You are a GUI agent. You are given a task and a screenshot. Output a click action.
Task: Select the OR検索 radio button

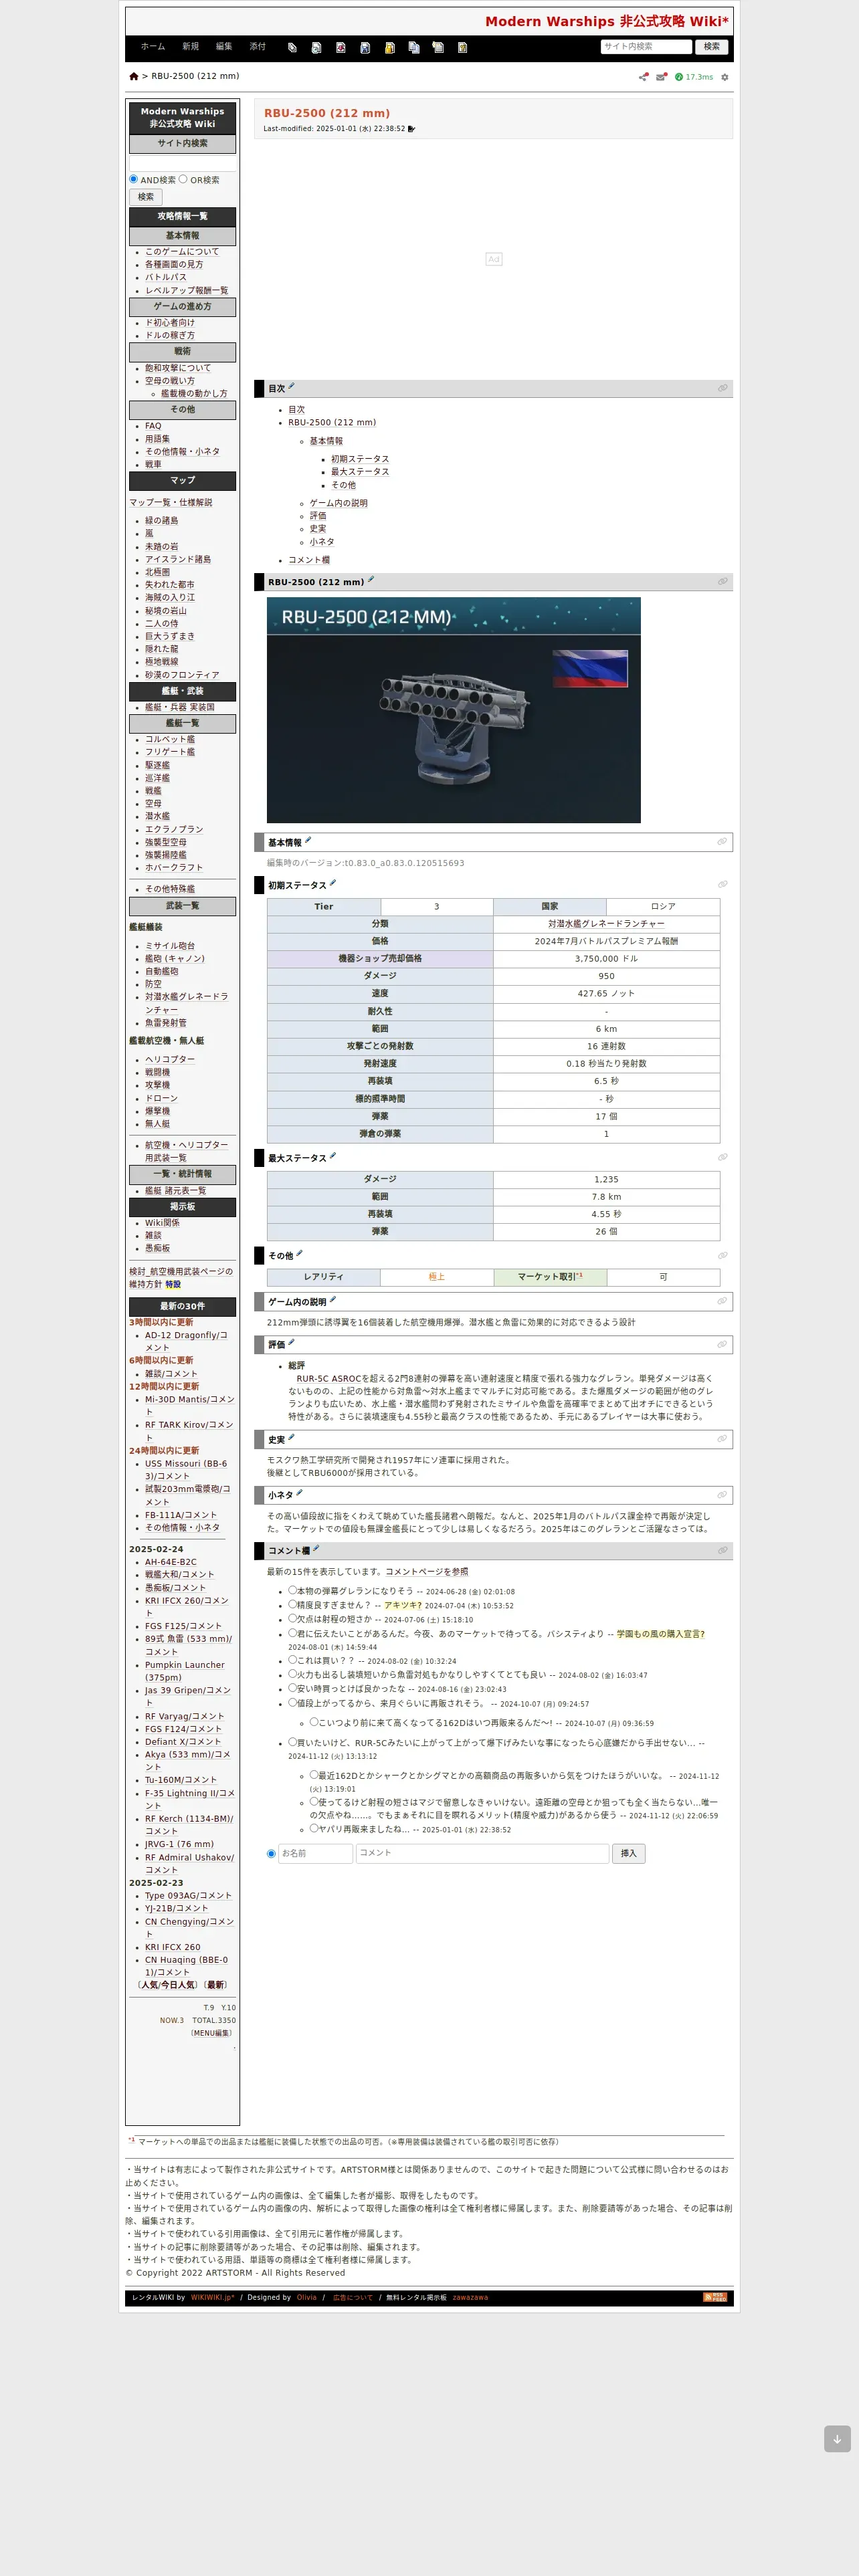183,179
